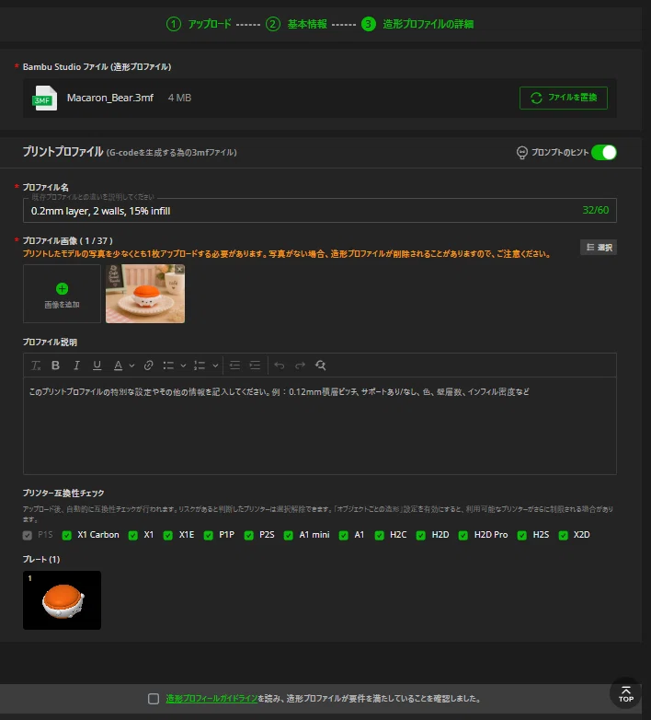Uncheck the H2C printer checkbox
The width and height of the screenshot is (651, 720).
(379, 536)
